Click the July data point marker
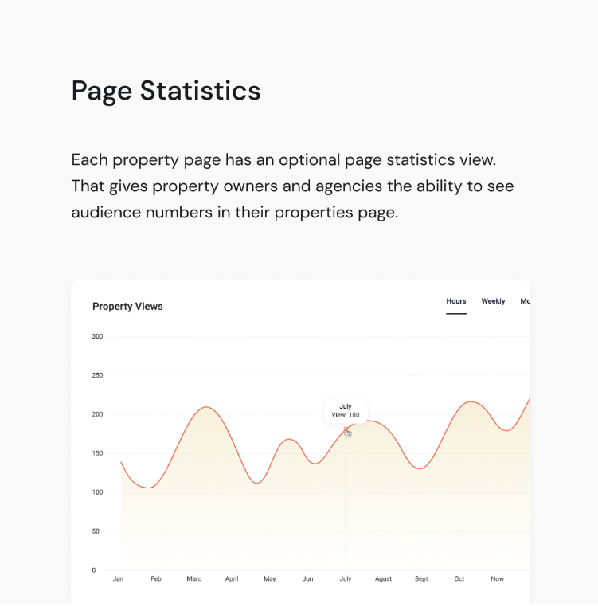 [346, 429]
